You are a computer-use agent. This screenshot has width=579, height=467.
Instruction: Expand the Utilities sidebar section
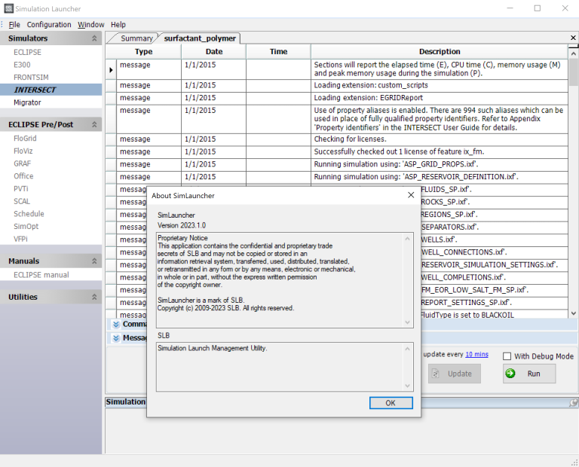click(94, 297)
